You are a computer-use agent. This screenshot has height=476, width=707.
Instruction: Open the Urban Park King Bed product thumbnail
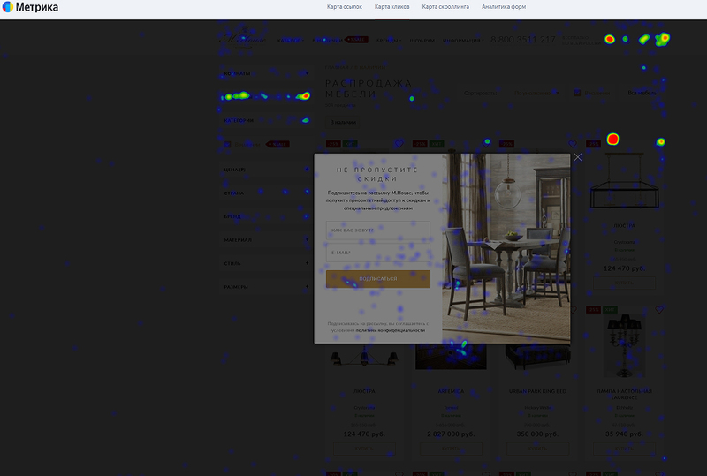click(537, 353)
